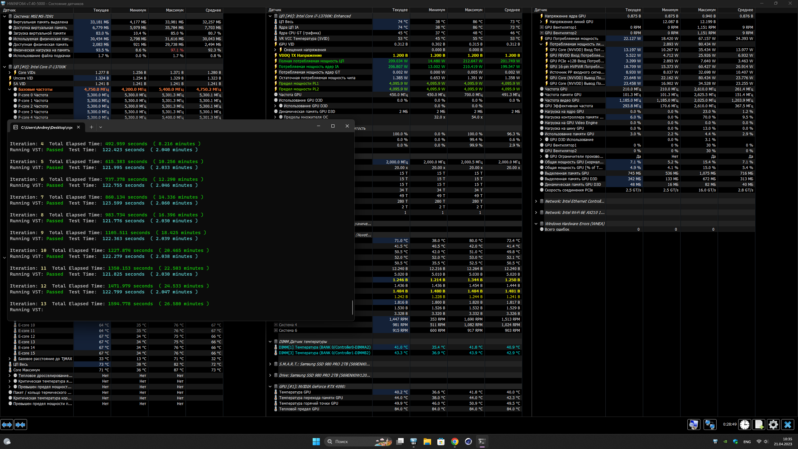Open new terminal tab with plus button
Screen dimensions: 798x449
tap(91, 127)
